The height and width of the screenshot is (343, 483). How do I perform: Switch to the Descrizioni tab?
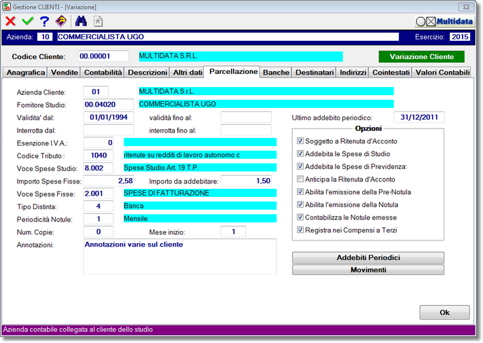(147, 73)
